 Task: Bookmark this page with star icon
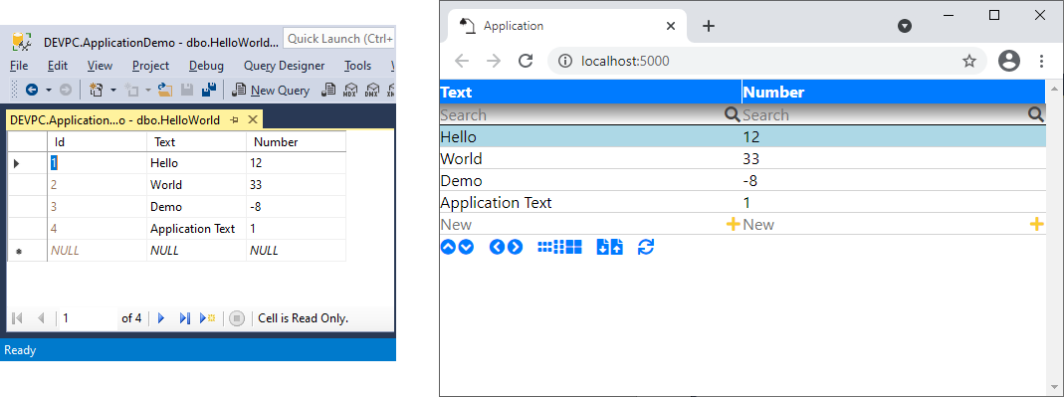[969, 61]
